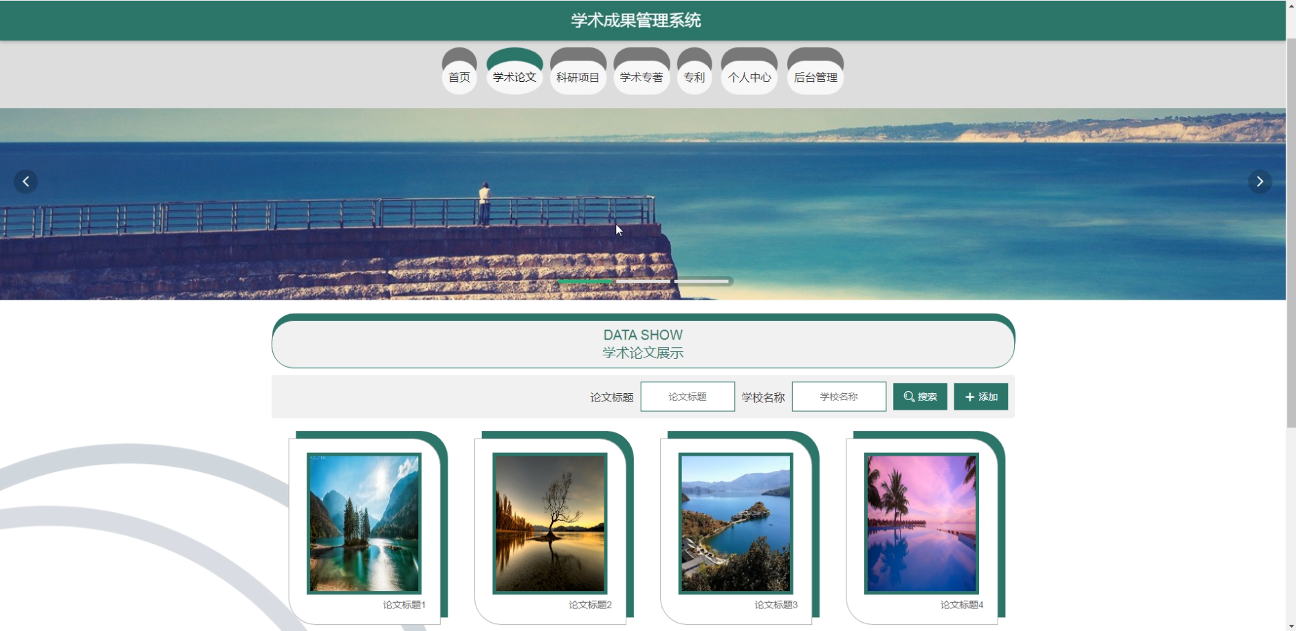Click the 论文标题2 caption text
Viewport: 1296px width, 631px height.
coord(590,605)
